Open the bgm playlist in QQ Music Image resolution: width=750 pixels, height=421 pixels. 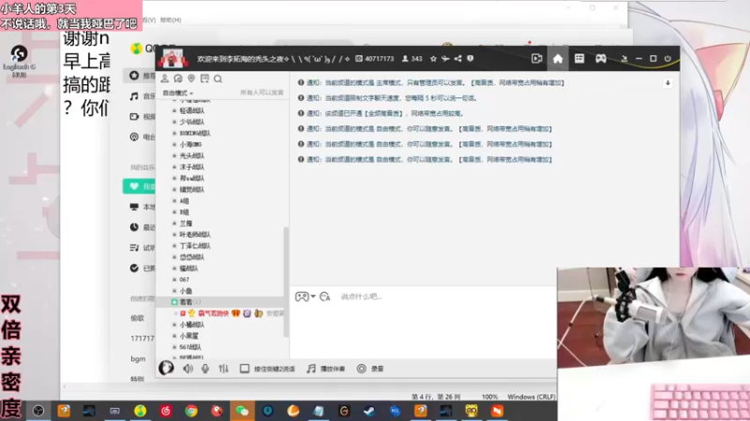point(138,358)
